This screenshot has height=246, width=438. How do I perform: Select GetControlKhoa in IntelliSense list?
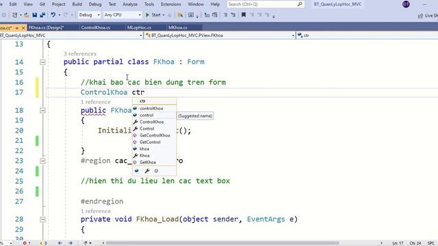(154, 135)
